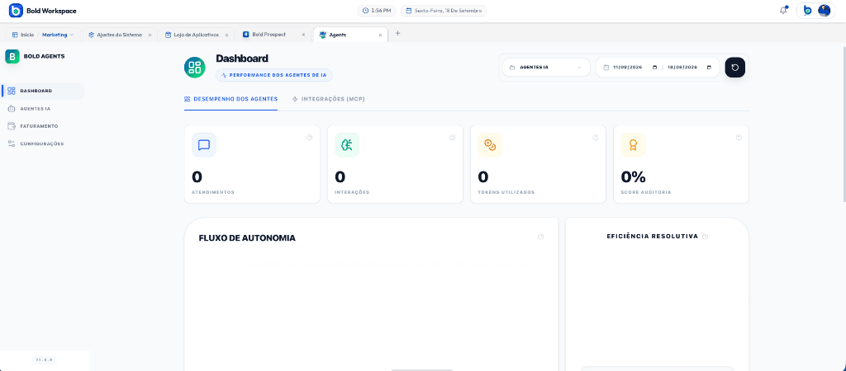Close the Ajustes do Sistema tab
The image size is (846, 371).
(x=150, y=35)
